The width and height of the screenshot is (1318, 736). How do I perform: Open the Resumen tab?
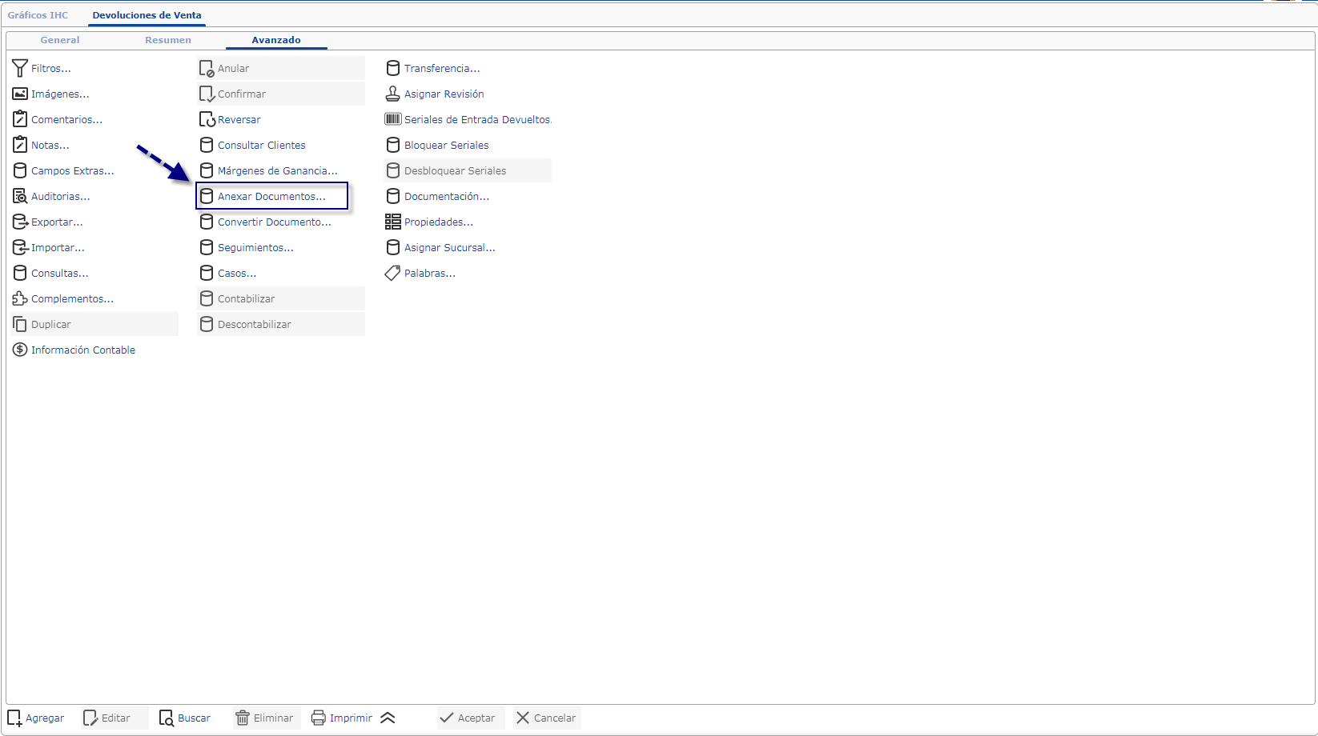[x=168, y=40]
